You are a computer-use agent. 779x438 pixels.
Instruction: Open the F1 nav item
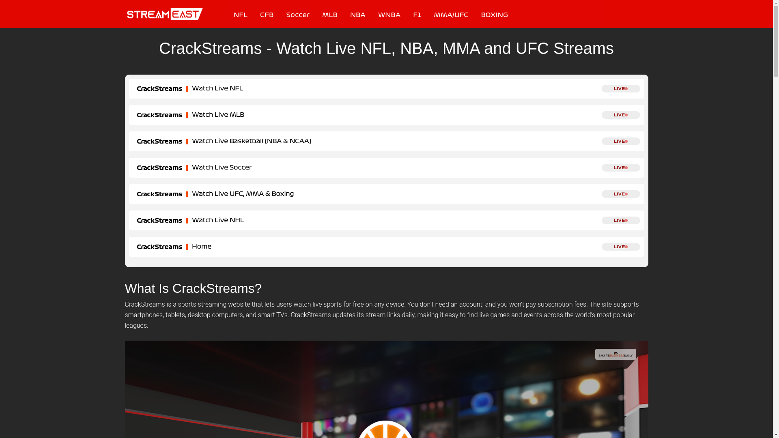click(417, 15)
